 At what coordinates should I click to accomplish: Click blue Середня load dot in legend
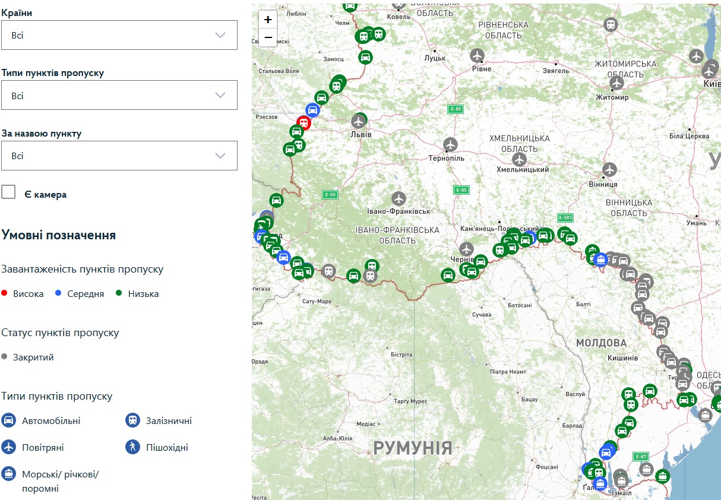(58, 293)
